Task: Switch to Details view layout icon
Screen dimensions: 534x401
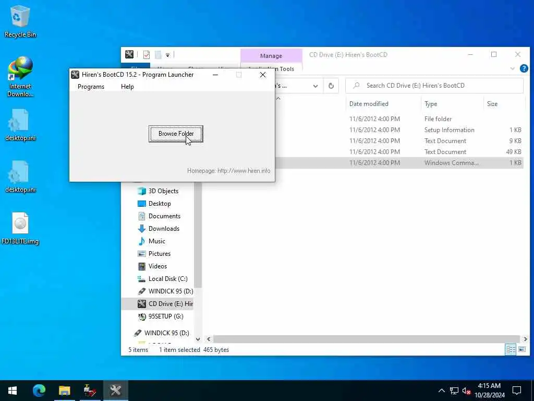Action: coord(511,349)
